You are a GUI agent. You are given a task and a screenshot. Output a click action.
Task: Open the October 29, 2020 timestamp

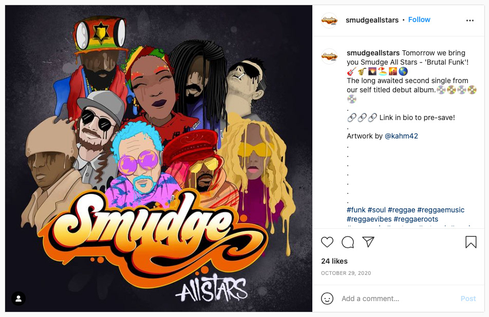[346, 273]
